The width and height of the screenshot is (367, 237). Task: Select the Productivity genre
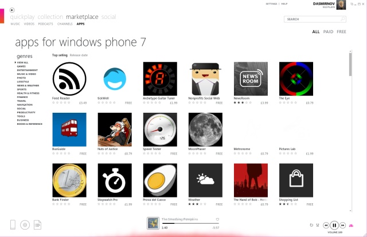[26, 112]
